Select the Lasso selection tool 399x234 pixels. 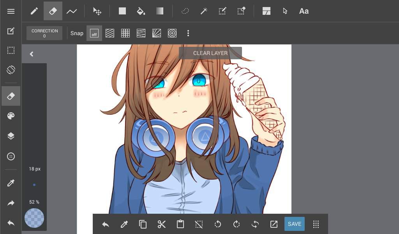(185, 11)
